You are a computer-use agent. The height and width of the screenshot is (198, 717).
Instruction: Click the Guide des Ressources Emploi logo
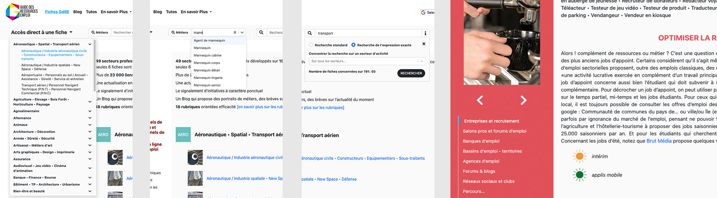point(22,12)
